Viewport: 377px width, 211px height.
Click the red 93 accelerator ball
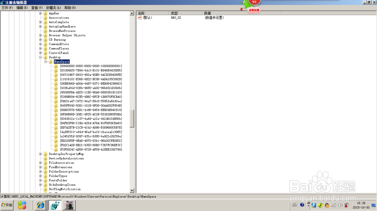pyautogui.click(x=254, y=2)
